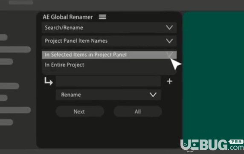Click the plus icon beside the text field
The width and height of the screenshot is (244, 154).
[x=169, y=81]
